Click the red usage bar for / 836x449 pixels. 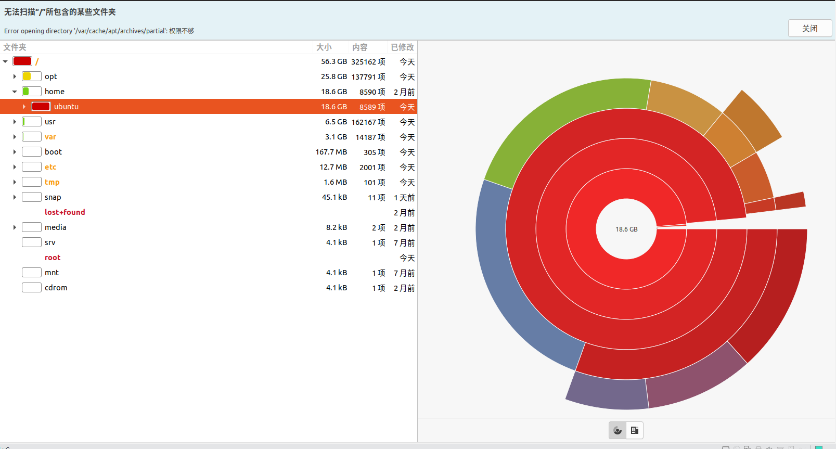coord(22,61)
